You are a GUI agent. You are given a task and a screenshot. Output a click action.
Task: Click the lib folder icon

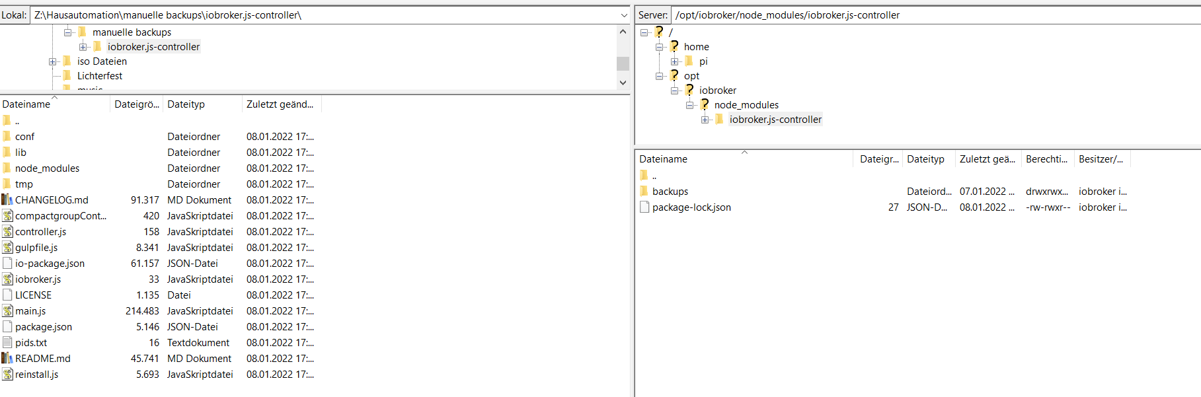[x=7, y=152]
